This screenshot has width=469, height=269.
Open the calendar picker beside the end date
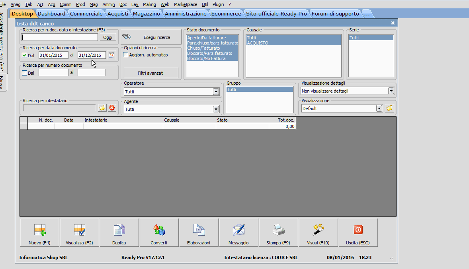[111, 55]
